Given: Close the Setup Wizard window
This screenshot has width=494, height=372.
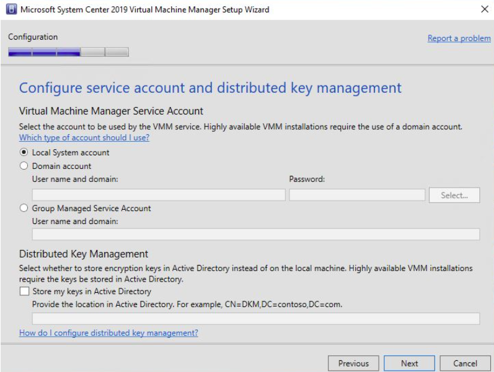Looking at the screenshot, I should tap(485, 9).
